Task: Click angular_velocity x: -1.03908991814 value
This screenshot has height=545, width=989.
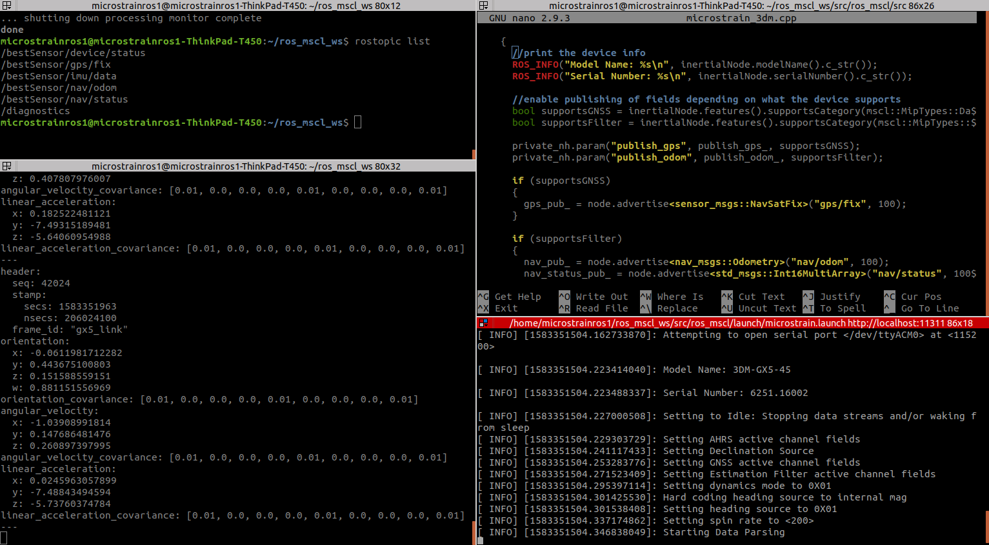Action: coord(61,422)
